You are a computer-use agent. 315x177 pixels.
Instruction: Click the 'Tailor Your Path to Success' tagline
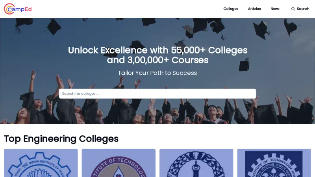click(x=157, y=73)
